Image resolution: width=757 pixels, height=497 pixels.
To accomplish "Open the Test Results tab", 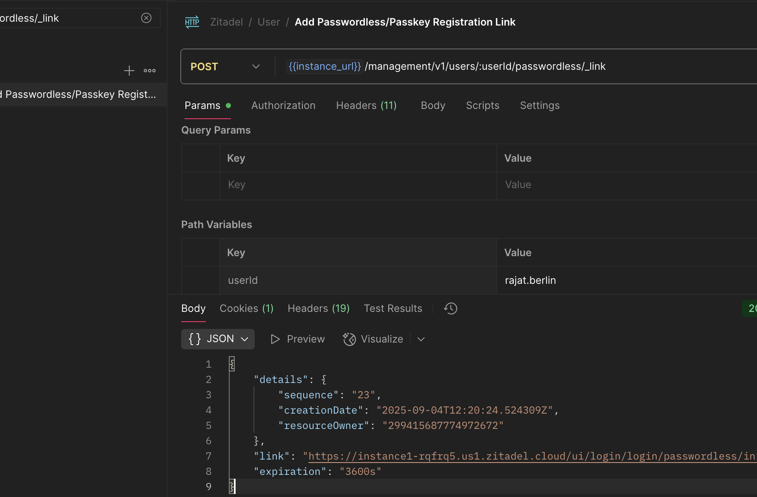I will click(x=393, y=308).
